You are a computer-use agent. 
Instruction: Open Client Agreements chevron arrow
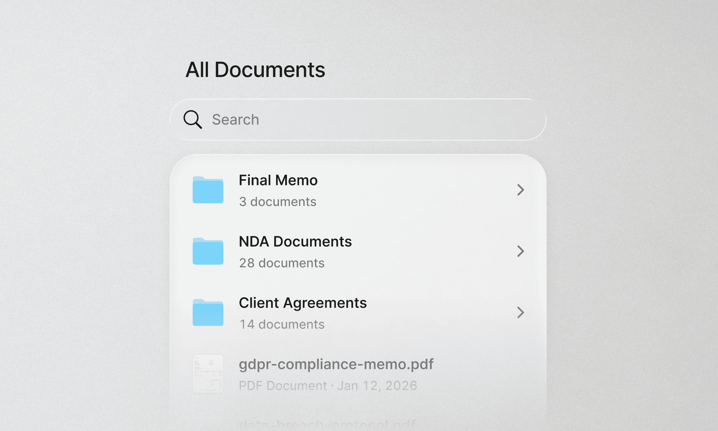(520, 313)
